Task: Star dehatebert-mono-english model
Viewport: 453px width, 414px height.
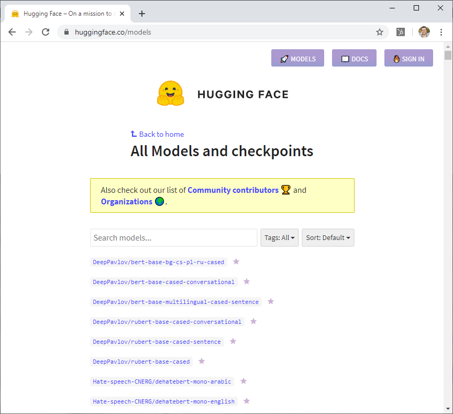Action: tap(247, 401)
